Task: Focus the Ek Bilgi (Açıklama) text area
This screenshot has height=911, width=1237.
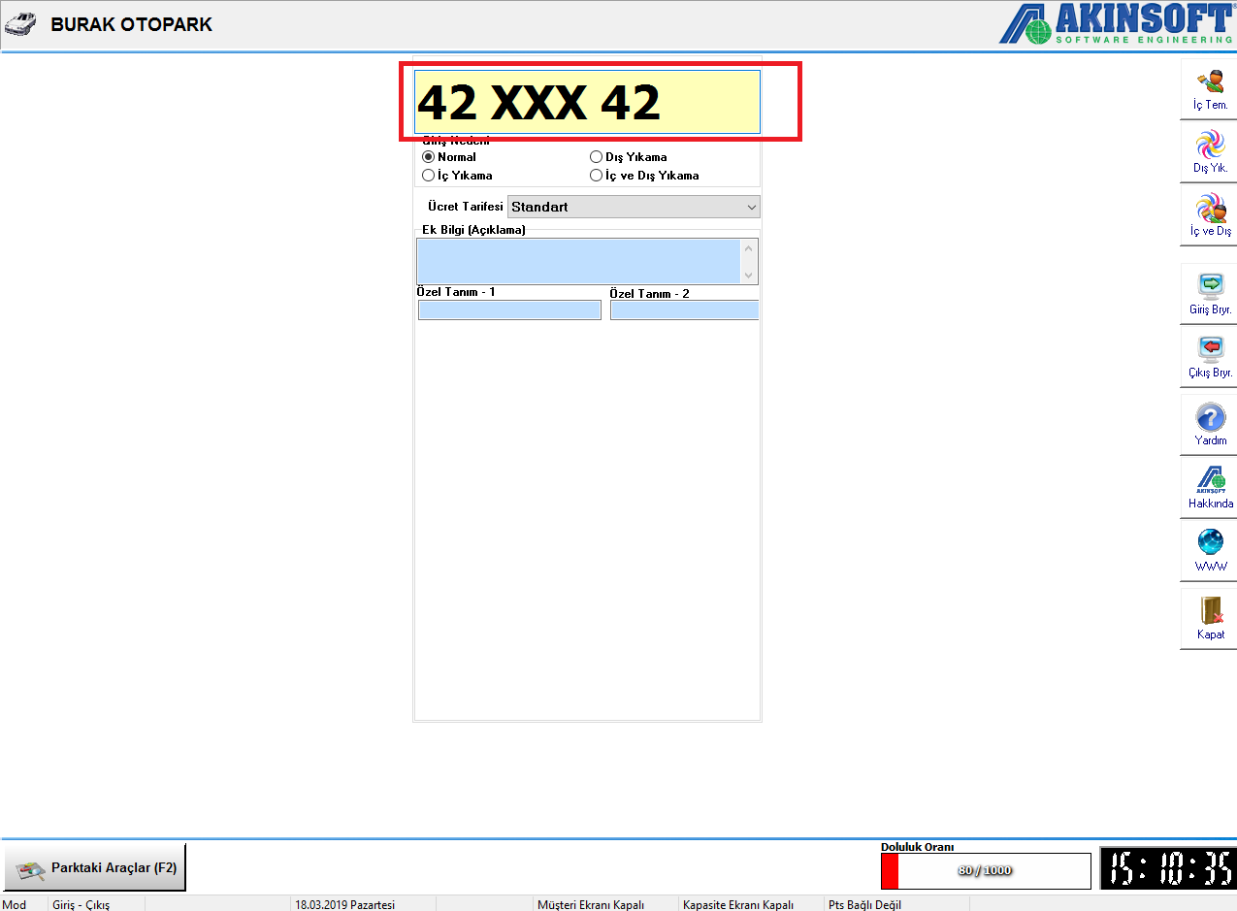Action: [587, 261]
